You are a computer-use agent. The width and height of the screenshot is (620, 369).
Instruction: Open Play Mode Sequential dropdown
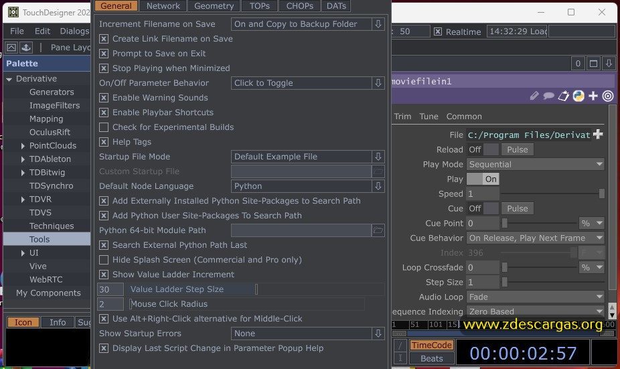tap(536, 164)
